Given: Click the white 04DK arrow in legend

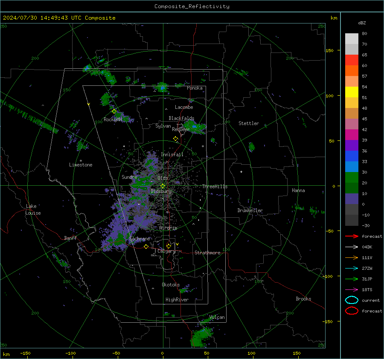Looking at the screenshot, I should (352, 247).
